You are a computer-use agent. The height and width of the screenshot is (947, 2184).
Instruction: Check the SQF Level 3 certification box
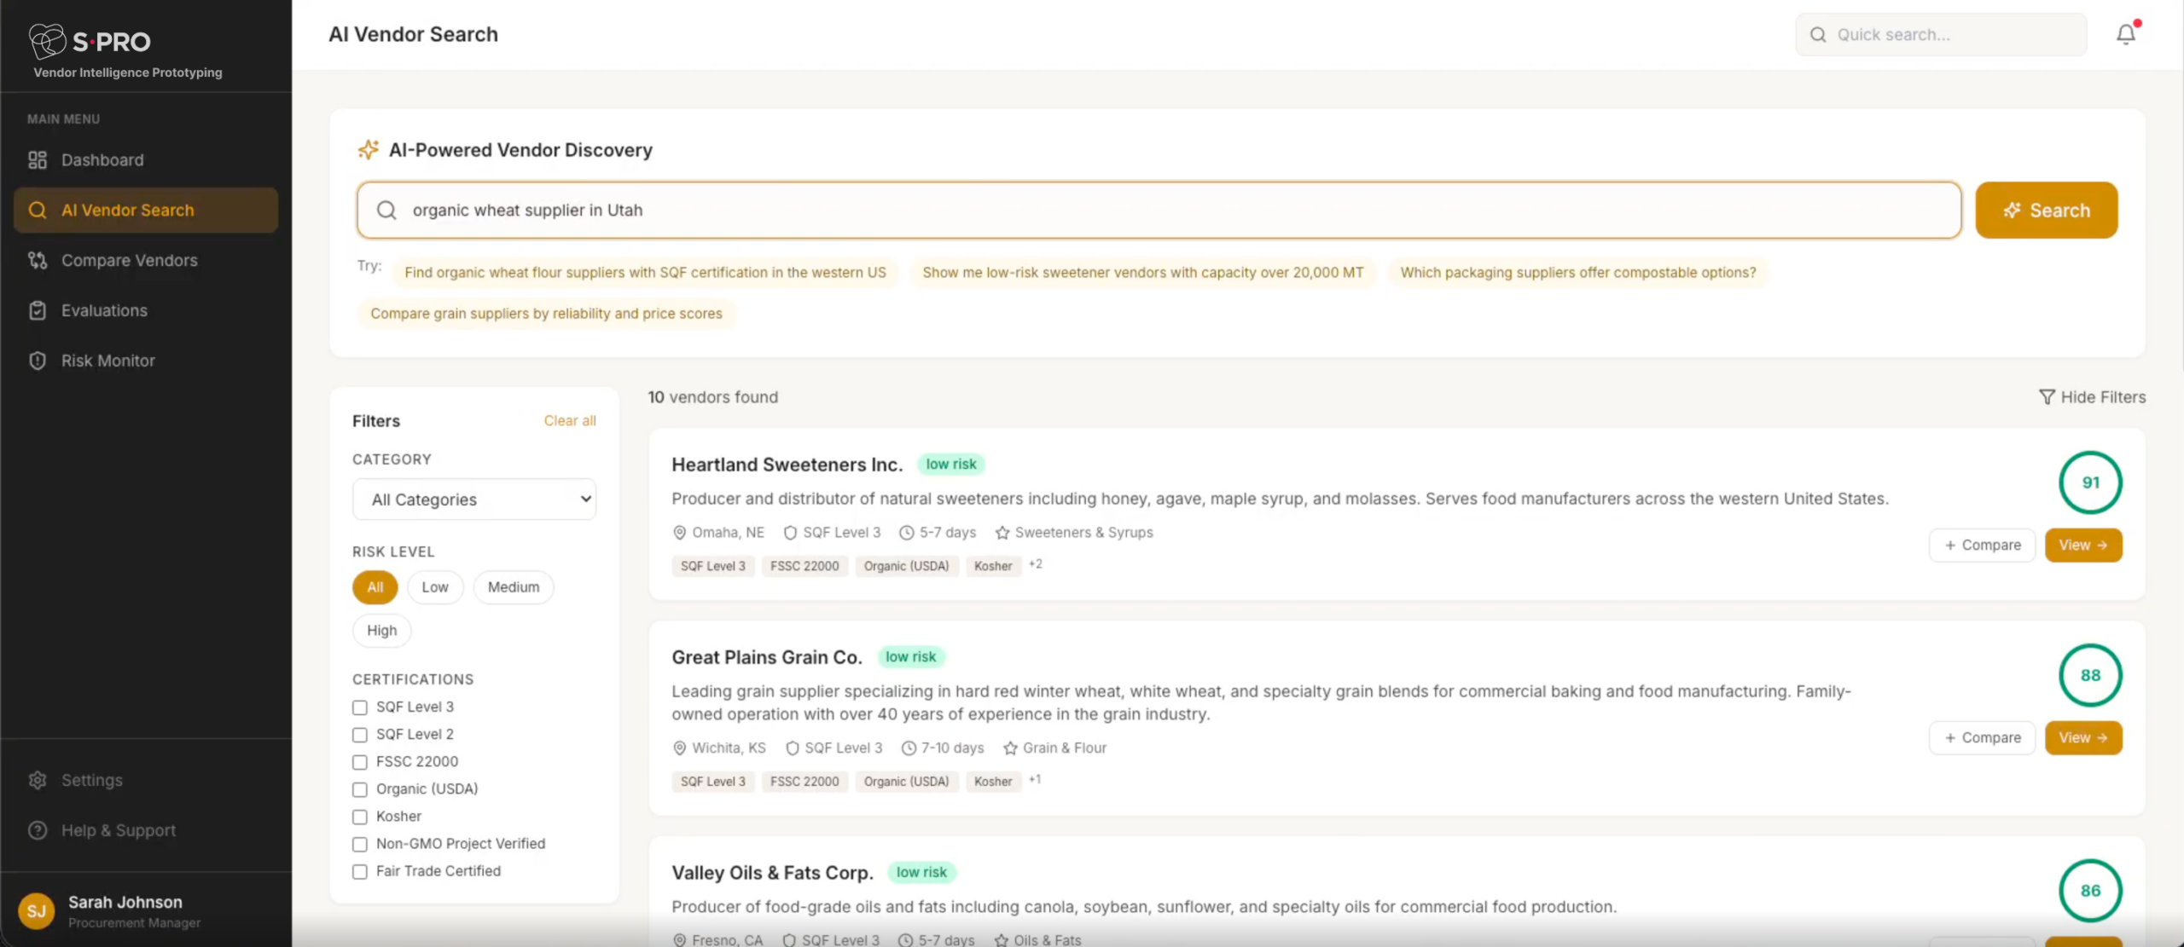pyautogui.click(x=360, y=707)
